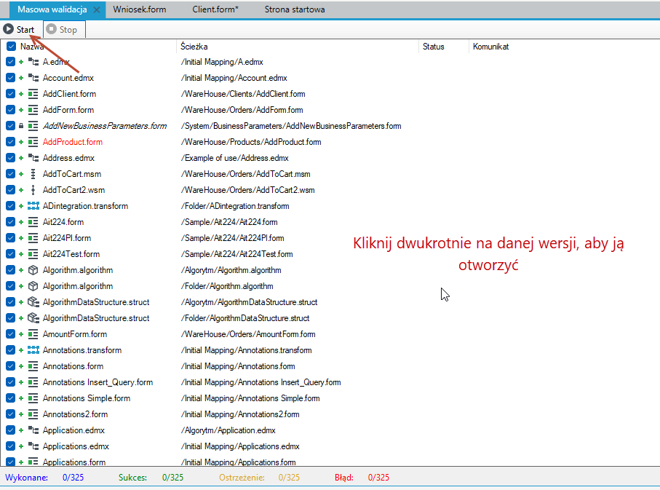Uncheck the AddForm.form checkbox

pyautogui.click(x=11, y=110)
